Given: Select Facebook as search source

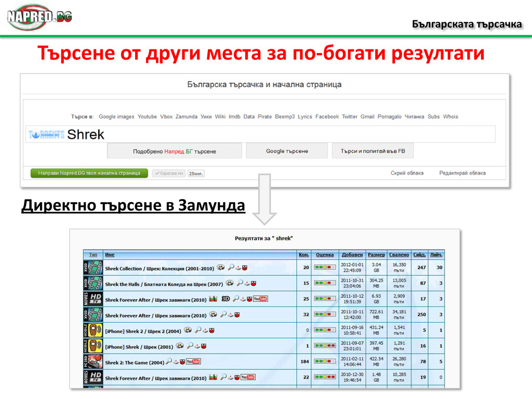Looking at the screenshot, I should point(327,117).
